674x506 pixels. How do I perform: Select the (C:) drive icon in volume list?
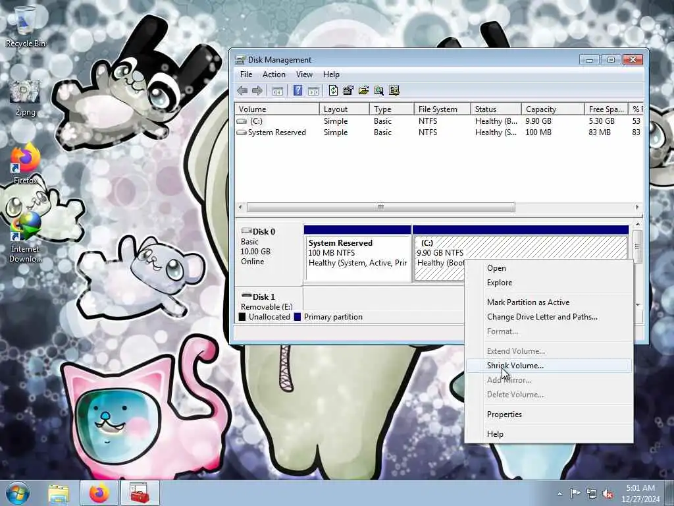pyautogui.click(x=242, y=121)
